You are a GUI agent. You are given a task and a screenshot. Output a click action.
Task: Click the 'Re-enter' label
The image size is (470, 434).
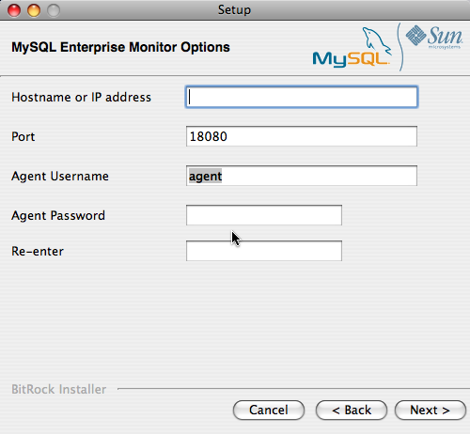click(x=38, y=251)
